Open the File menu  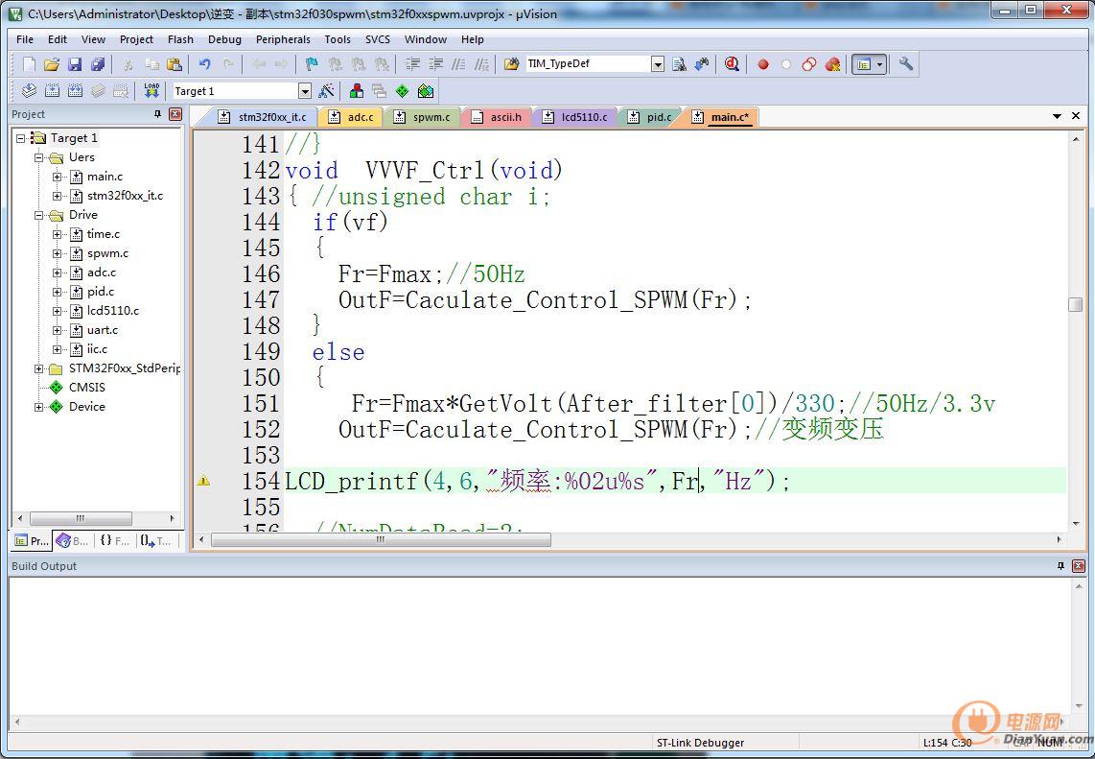(x=24, y=40)
